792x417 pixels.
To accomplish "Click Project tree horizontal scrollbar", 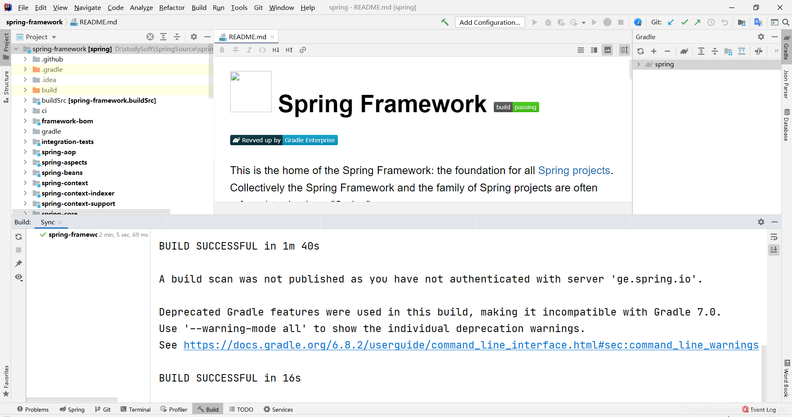I will (x=91, y=212).
